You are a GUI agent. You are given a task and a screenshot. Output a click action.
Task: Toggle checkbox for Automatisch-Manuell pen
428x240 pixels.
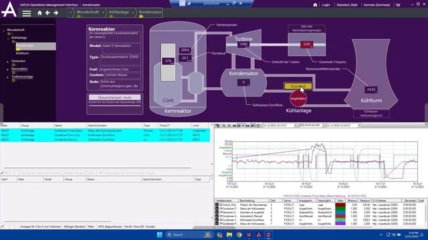pos(217,216)
